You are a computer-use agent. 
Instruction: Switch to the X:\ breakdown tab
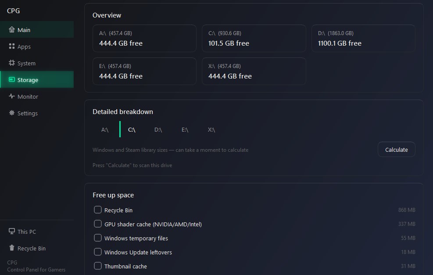211,129
